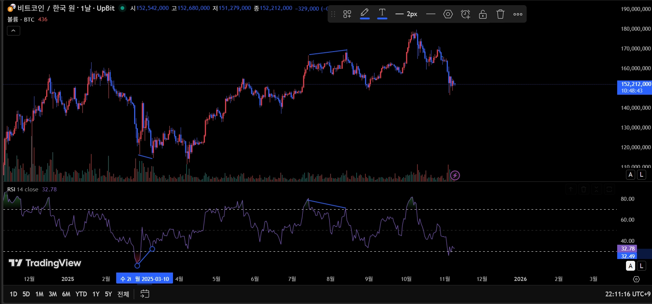This screenshot has width=652, height=304.
Task: Select the 5D time range
Action: pos(26,294)
